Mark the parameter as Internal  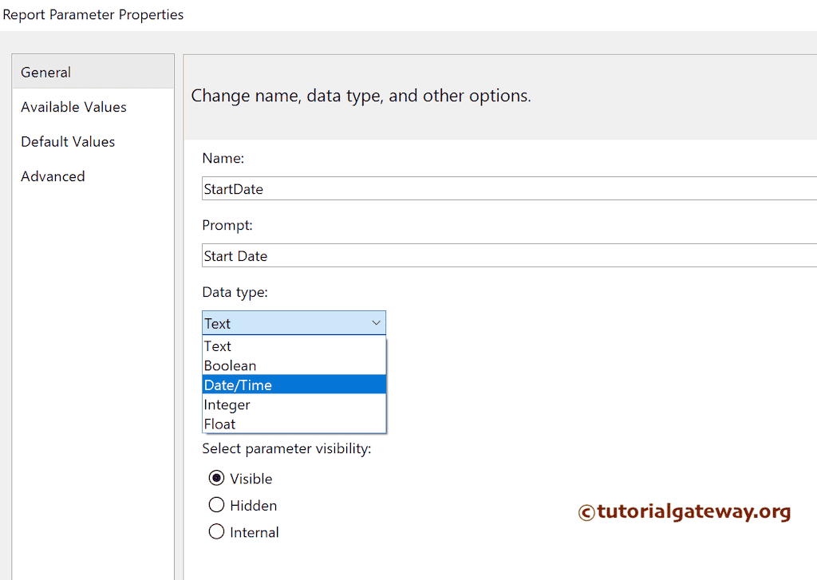(x=215, y=531)
